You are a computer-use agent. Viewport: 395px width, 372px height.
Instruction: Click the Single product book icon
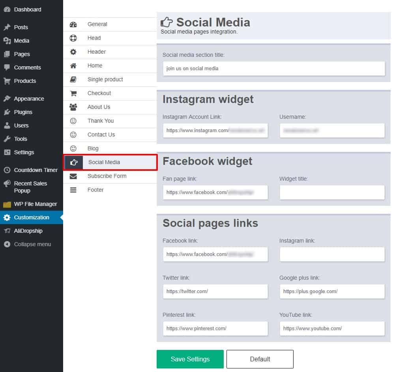pyautogui.click(x=73, y=80)
